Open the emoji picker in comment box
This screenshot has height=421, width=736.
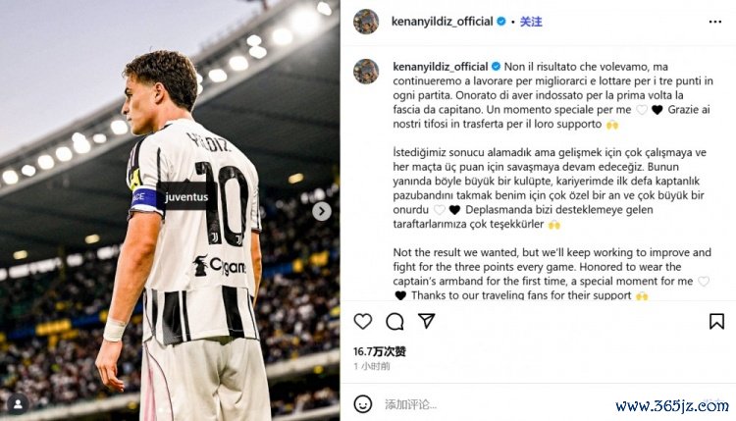363,403
